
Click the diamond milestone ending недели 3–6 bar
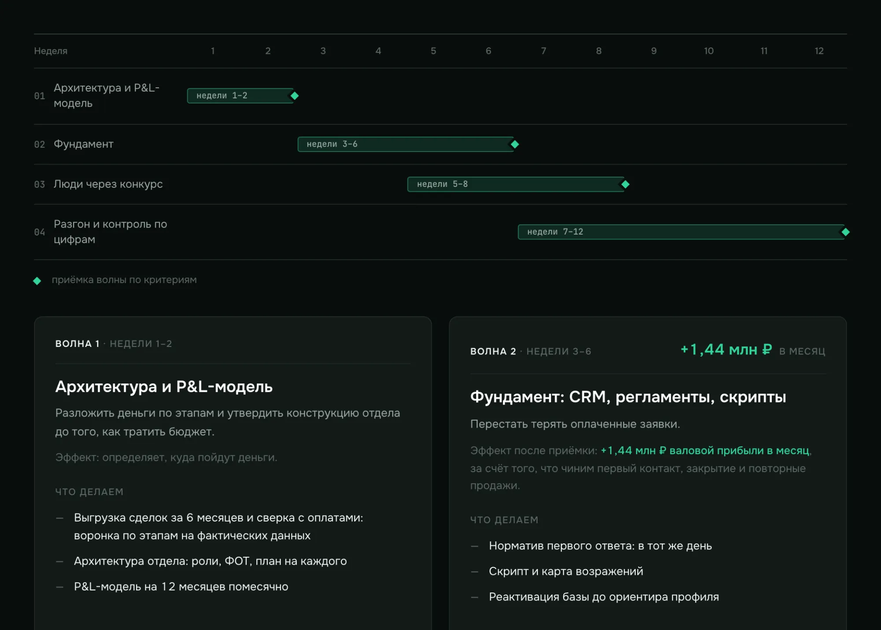515,144
